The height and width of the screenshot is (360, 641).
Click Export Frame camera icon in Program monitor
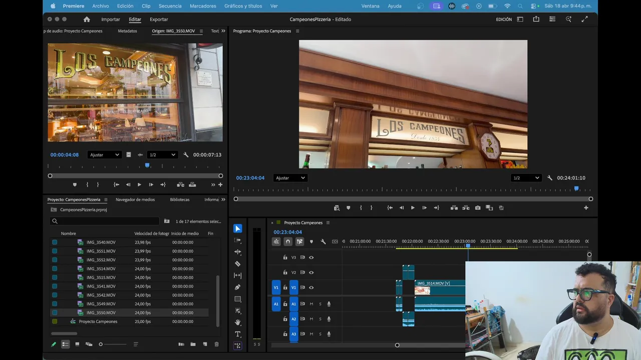point(478,208)
